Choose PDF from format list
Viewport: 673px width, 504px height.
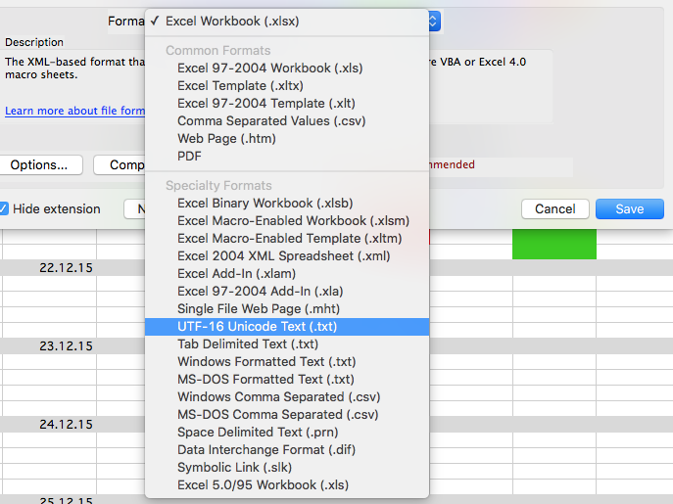click(x=287, y=157)
